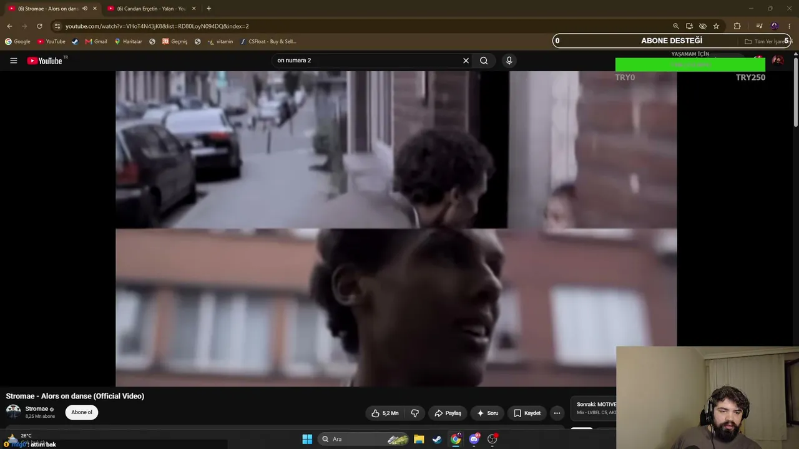Open the crossed-eye icon in address bar
Screen dimensions: 799x449
[703, 26]
